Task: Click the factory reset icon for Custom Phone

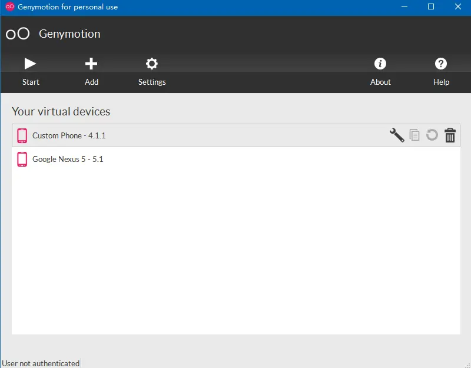Action: [432, 135]
